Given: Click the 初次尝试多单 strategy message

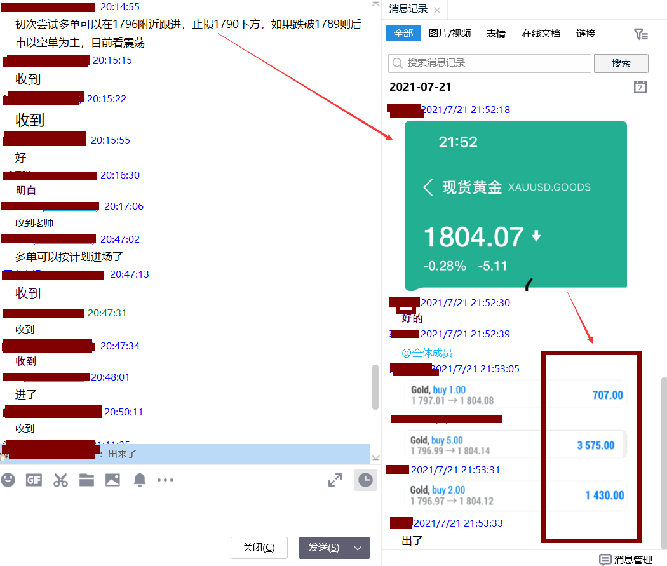Looking at the screenshot, I should [x=189, y=33].
